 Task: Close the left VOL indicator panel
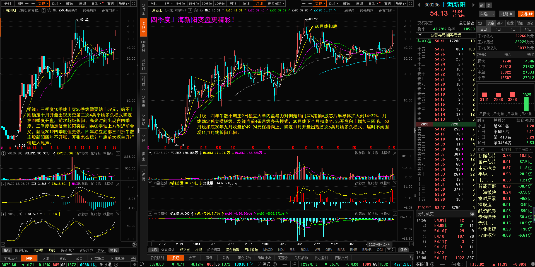coord(118,153)
